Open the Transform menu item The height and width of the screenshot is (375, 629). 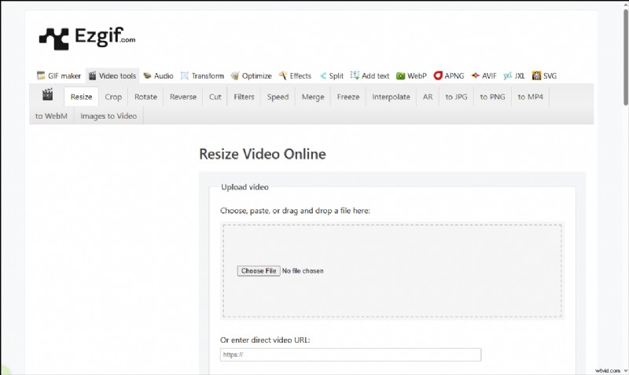click(x=202, y=75)
